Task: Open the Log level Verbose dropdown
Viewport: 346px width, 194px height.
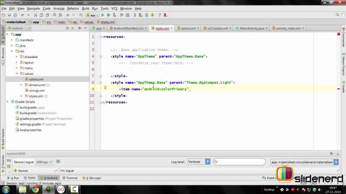Action: (199, 162)
